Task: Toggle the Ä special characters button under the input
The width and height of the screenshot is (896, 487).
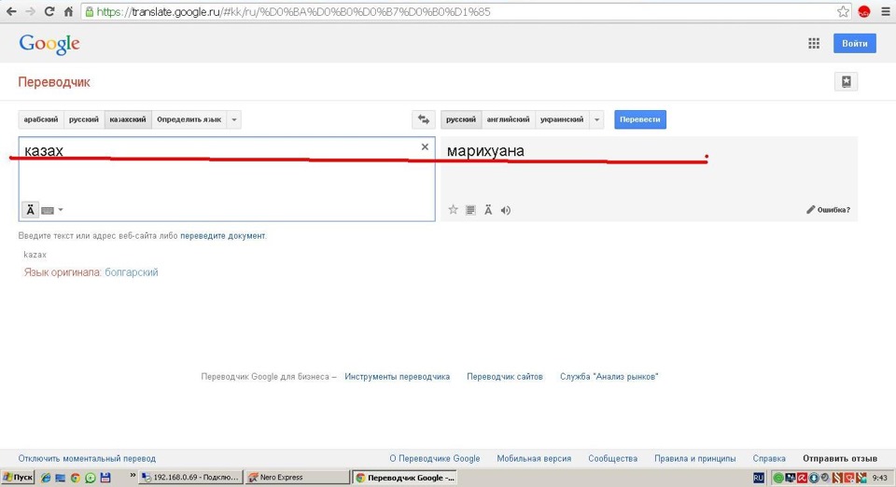Action: click(x=30, y=210)
